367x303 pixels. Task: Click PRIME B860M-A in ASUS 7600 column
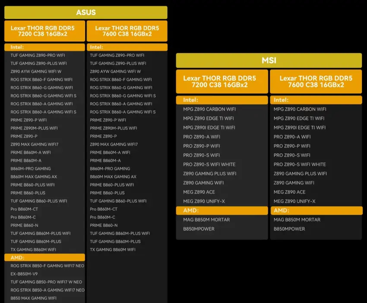[105, 161]
